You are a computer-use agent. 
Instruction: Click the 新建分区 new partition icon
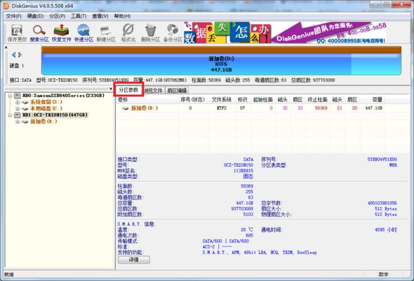click(106, 33)
